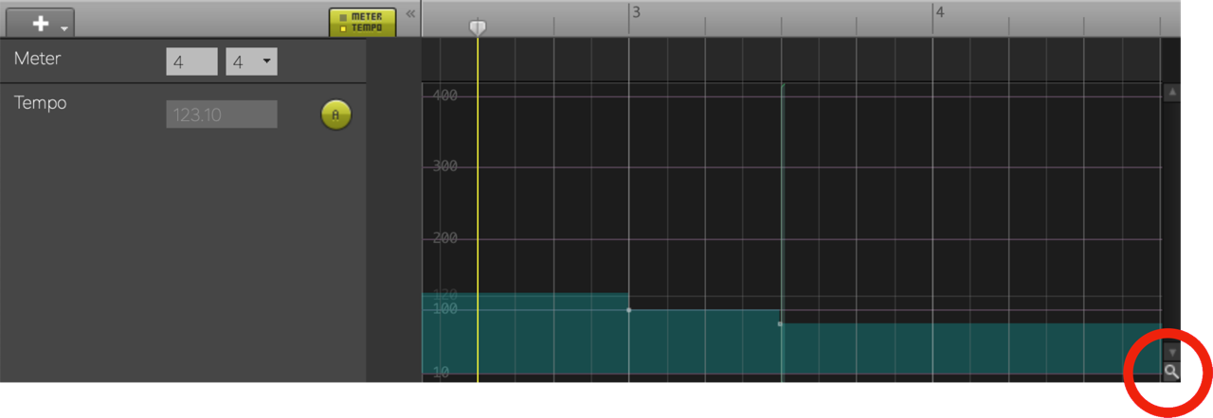Toggle the yellow A button beside Tempo

(x=336, y=114)
